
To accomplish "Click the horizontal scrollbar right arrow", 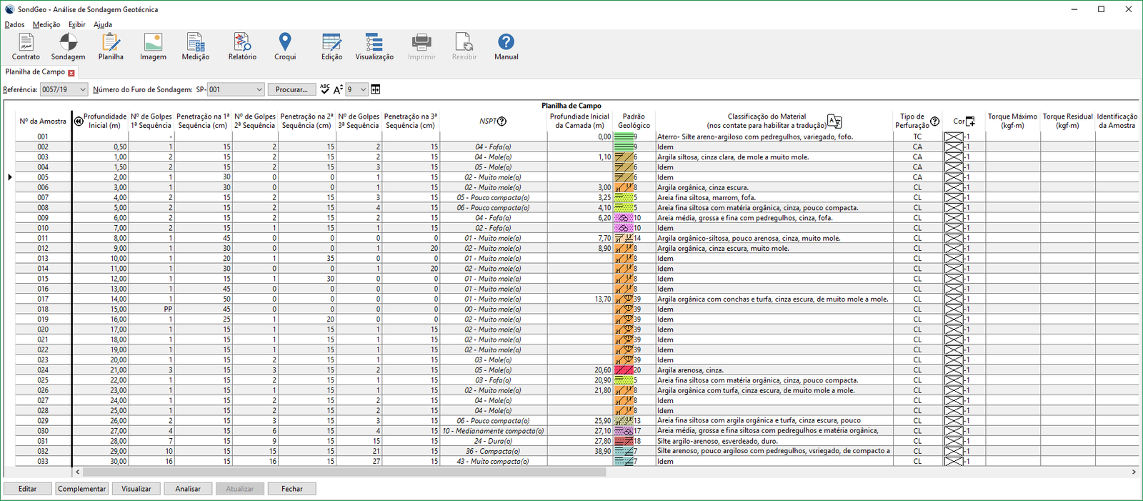I will coord(1134,472).
